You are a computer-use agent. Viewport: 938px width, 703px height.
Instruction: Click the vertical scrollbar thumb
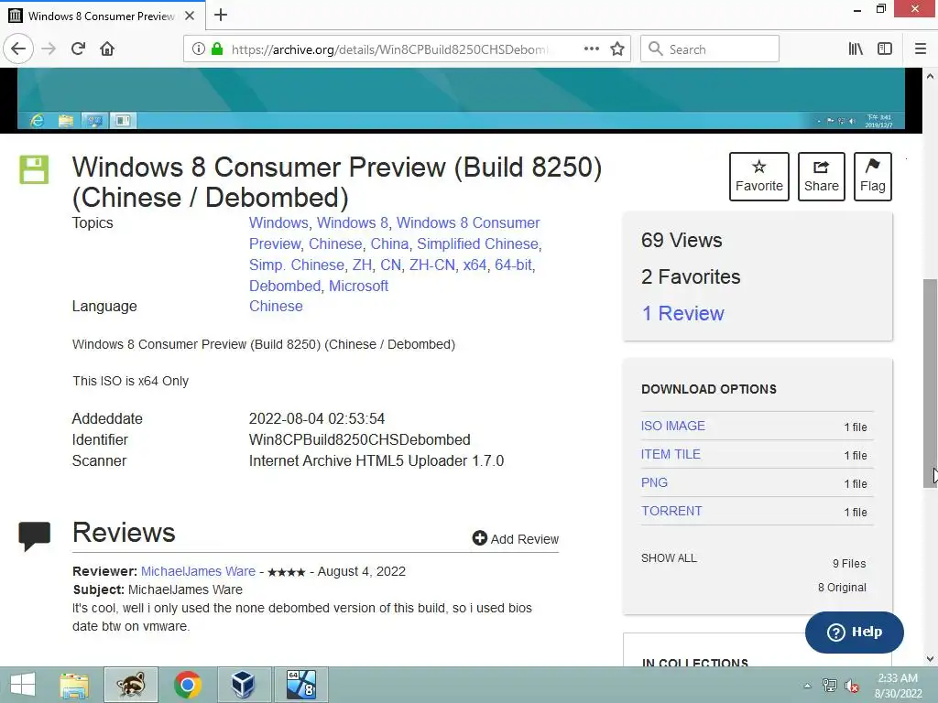pos(930,383)
